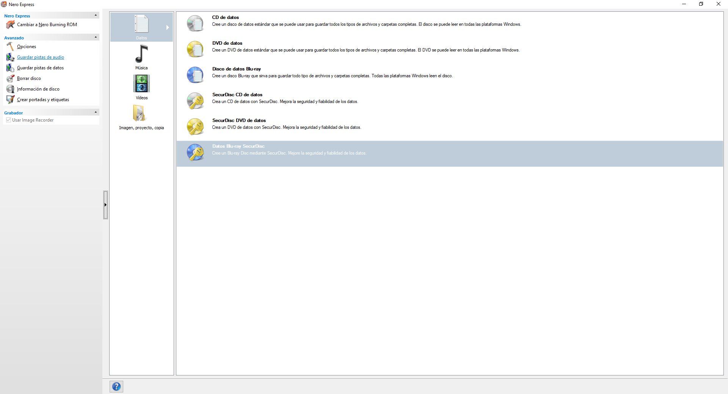728x394 pixels.
Task: Choose SecurDisc CD de datos project
Action: 450,102
